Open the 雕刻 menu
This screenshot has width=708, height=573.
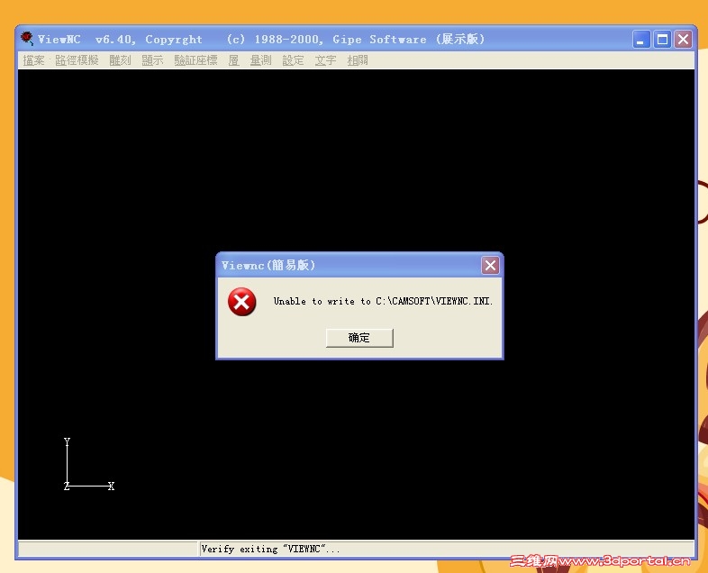point(120,60)
